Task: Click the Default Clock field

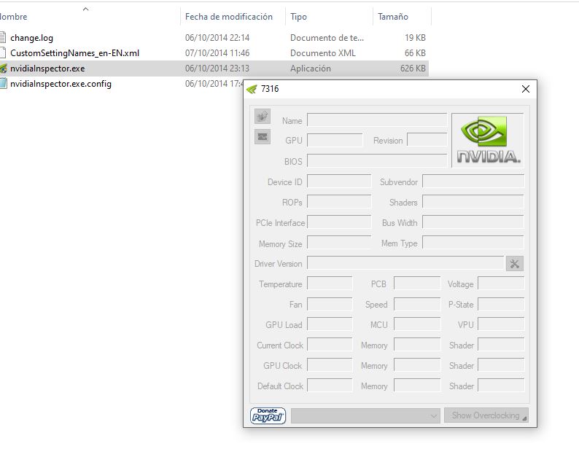Action: [330, 386]
